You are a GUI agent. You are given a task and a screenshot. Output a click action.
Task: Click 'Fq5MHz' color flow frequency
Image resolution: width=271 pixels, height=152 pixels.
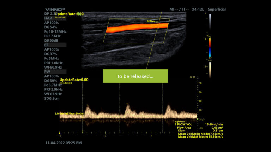pos(52,59)
